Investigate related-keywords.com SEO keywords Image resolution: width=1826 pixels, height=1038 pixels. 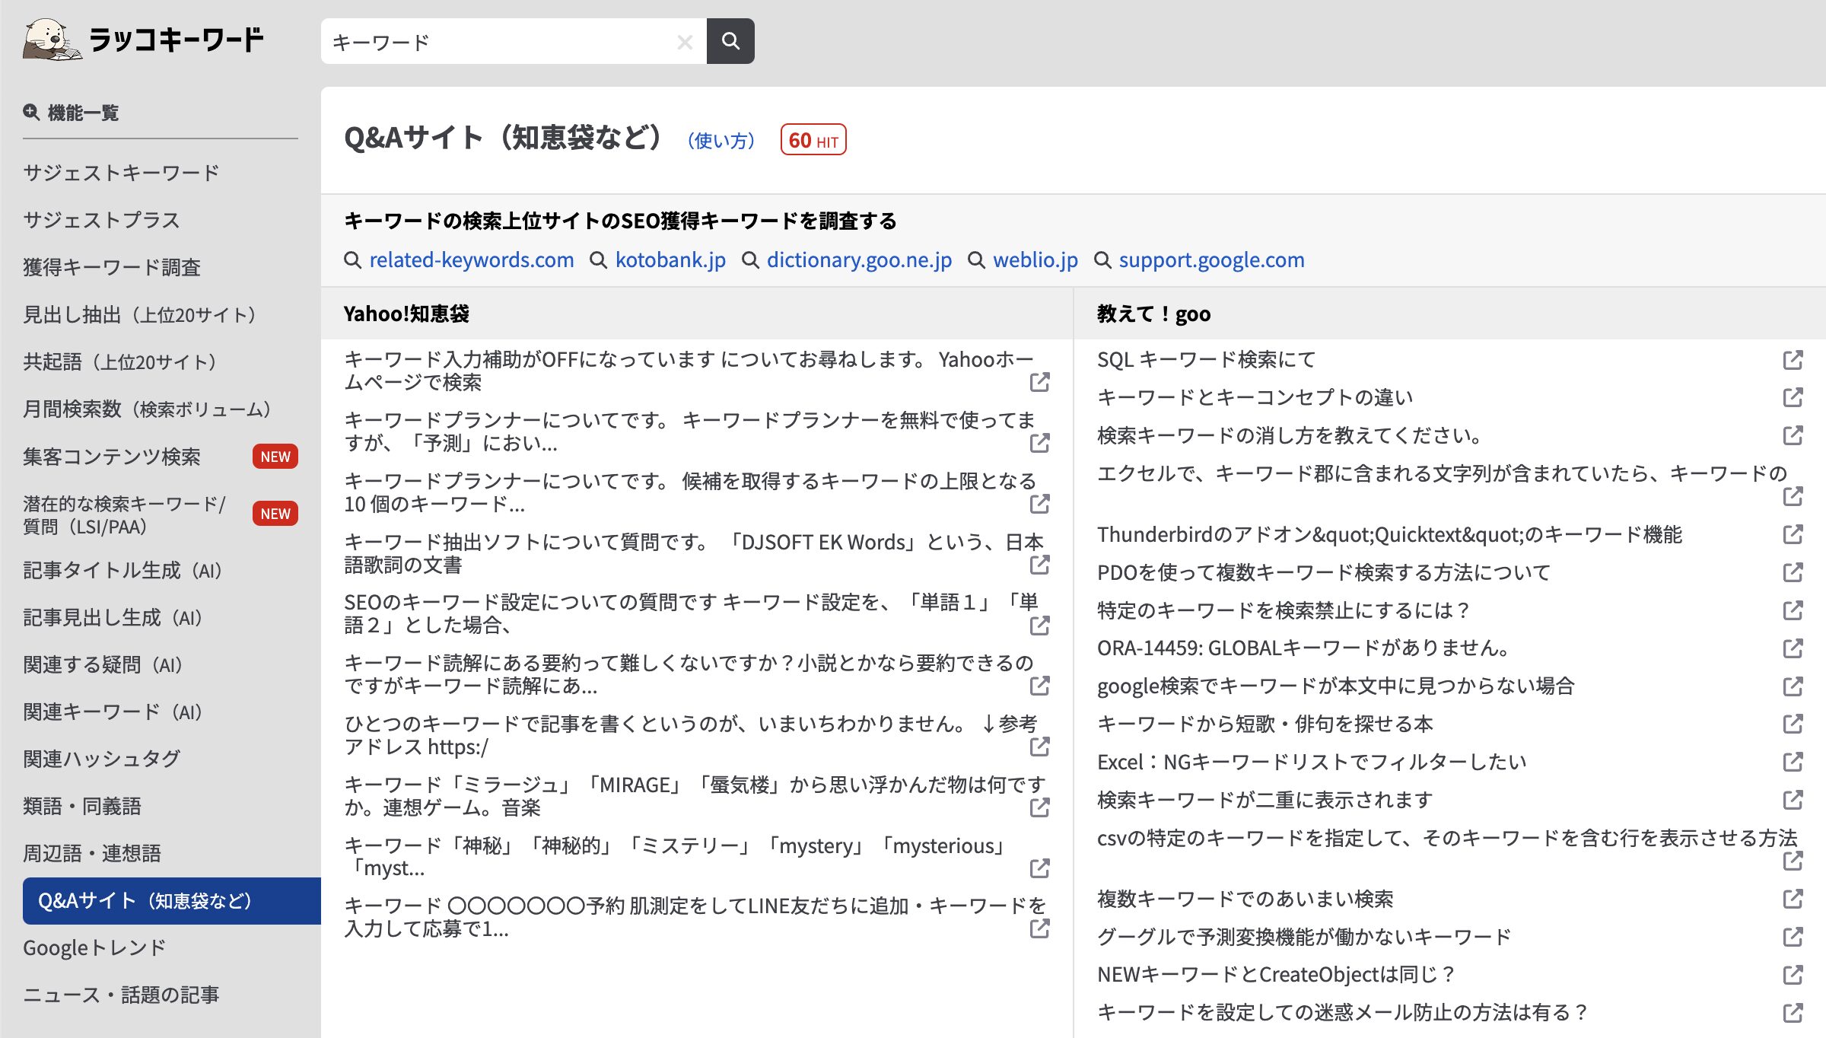pos(472,260)
